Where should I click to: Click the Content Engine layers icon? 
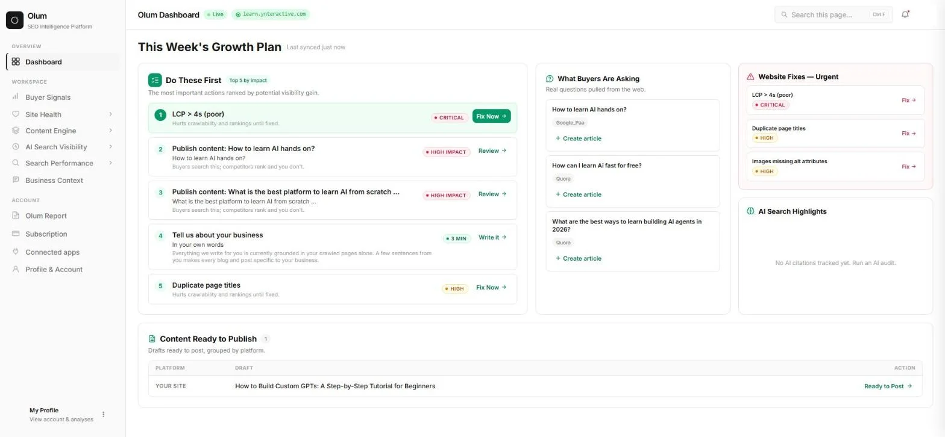(16, 131)
